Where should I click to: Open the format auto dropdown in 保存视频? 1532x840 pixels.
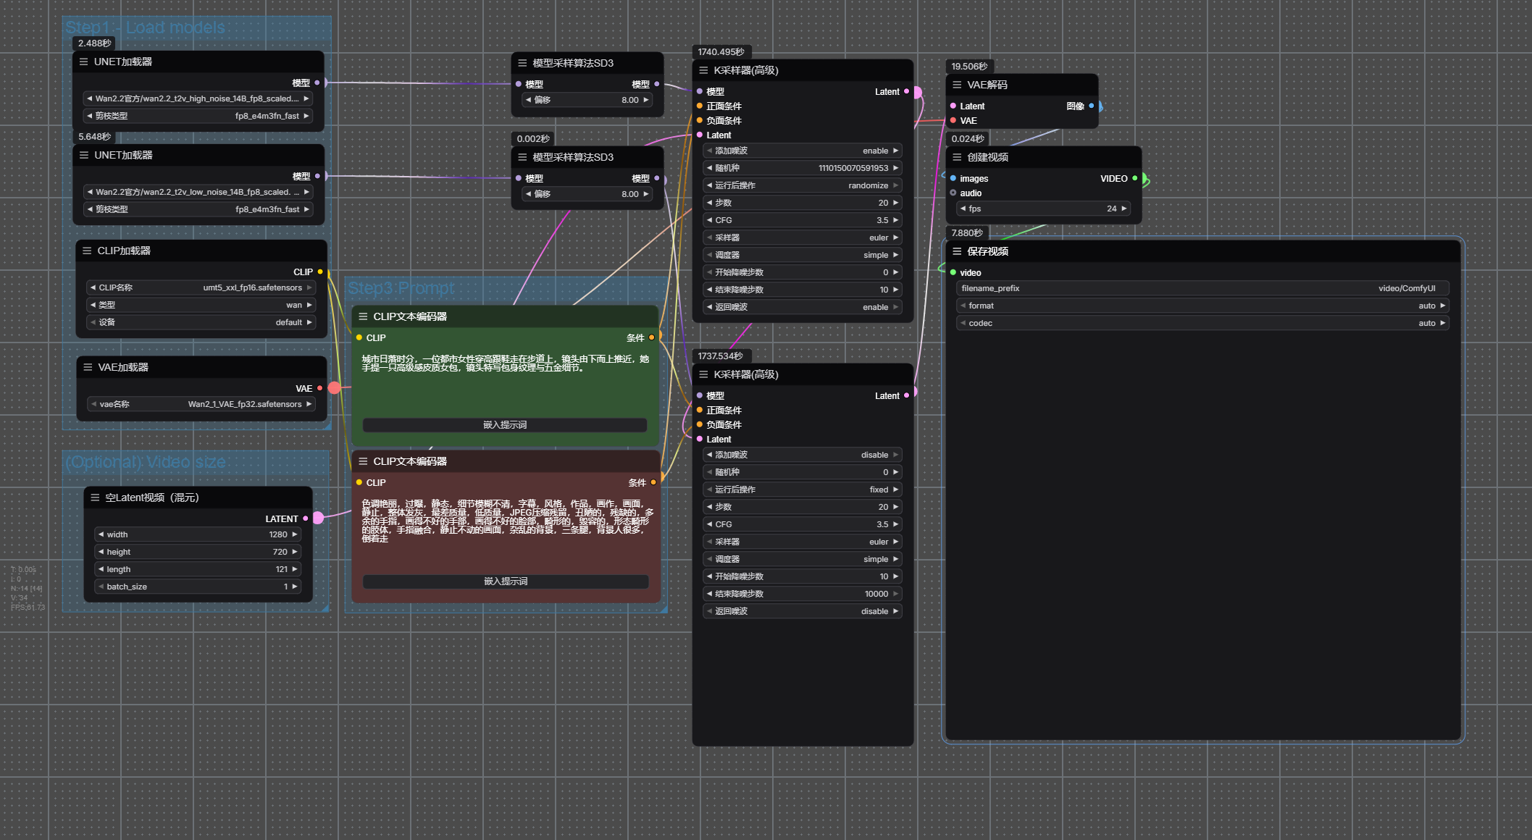[x=1202, y=306]
